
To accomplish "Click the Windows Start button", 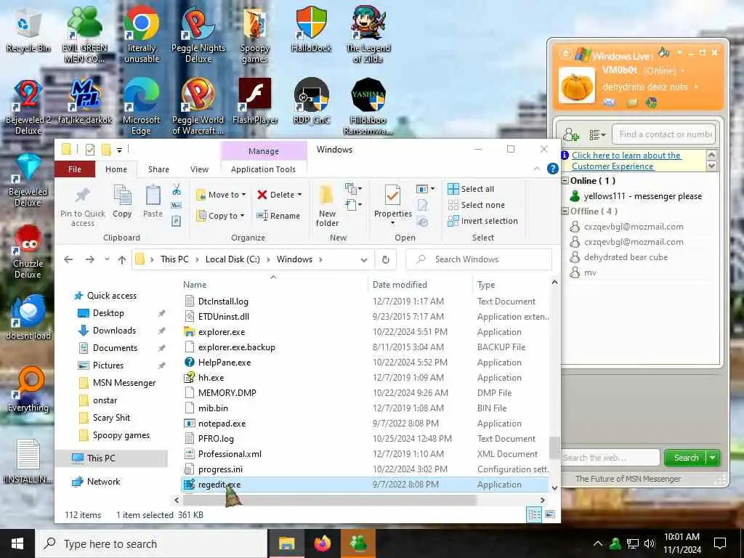I will click(x=17, y=543).
